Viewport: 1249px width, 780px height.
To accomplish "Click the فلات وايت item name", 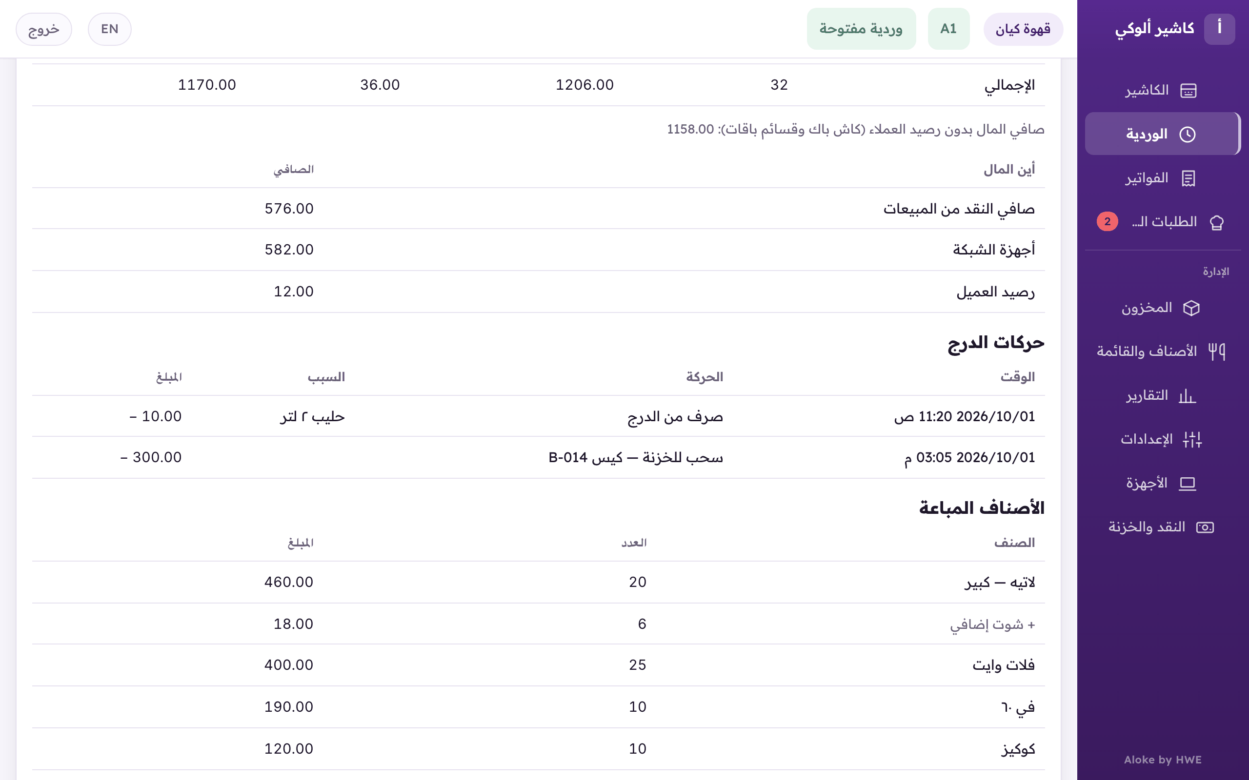I will [x=1003, y=665].
